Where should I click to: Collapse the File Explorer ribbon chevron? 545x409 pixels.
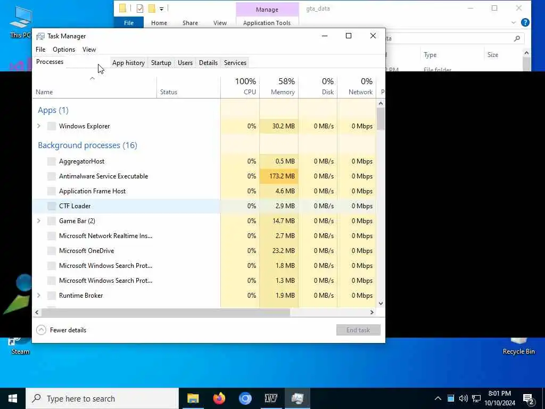click(x=514, y=22)
